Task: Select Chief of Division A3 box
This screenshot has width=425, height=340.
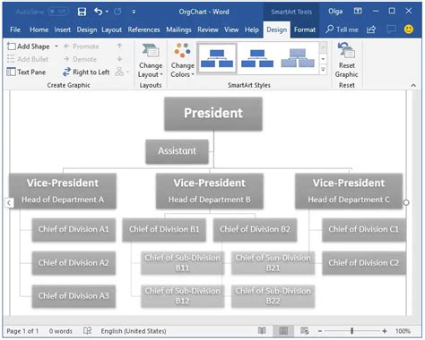Action: tap(74, 296)
